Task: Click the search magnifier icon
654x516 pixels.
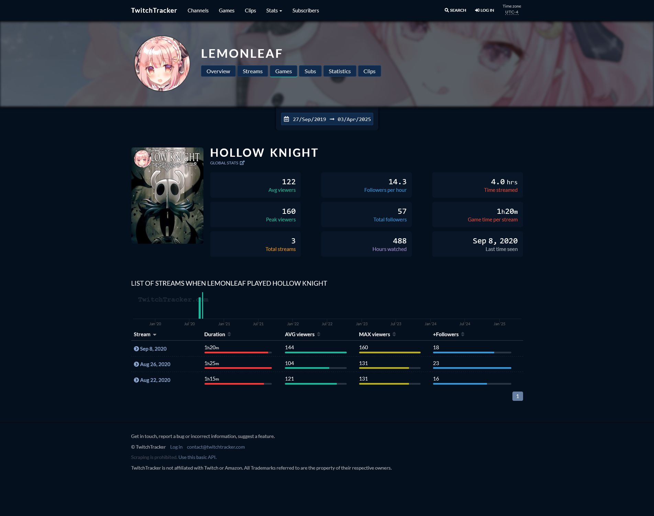Action: tap(446, 10)
